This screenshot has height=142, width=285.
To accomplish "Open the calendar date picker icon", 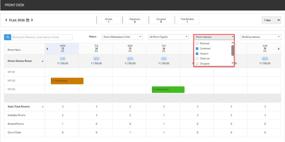I will [28, 20].
